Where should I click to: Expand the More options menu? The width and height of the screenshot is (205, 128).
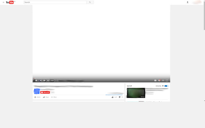coord(54,97)
